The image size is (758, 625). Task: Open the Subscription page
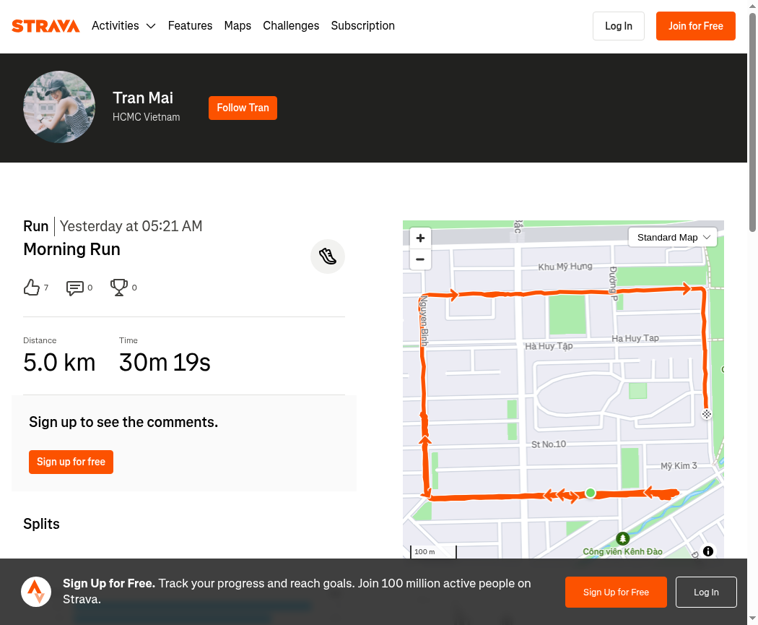[363, 25]
